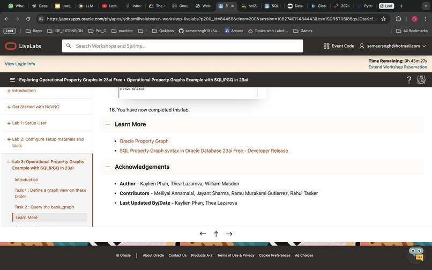
Task: Go to previous lab with left arrow
Action: coord(203,234)
